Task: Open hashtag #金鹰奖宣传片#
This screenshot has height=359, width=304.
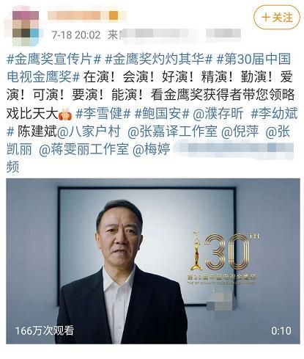Action: point(53,59)
